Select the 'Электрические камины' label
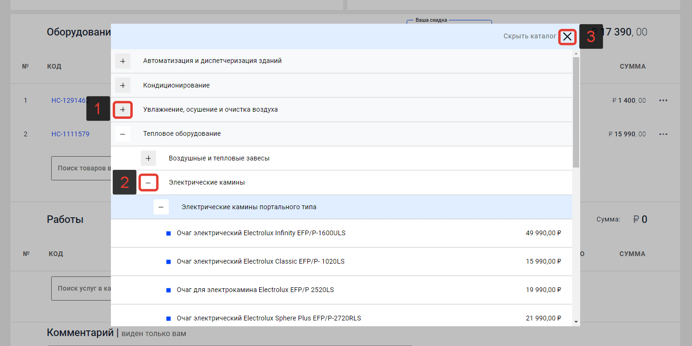692x346 pixels. click(x=207, y=182)
